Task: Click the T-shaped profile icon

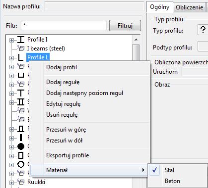Action: 21,93
